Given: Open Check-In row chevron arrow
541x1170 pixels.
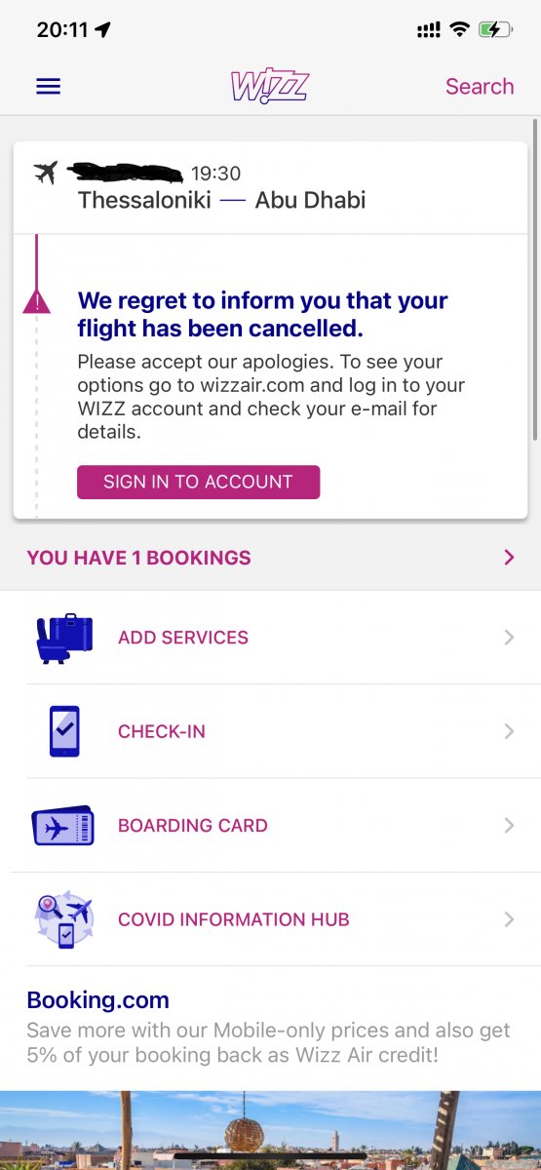Looking at the screenshot, I should click(x=509, y=731).
